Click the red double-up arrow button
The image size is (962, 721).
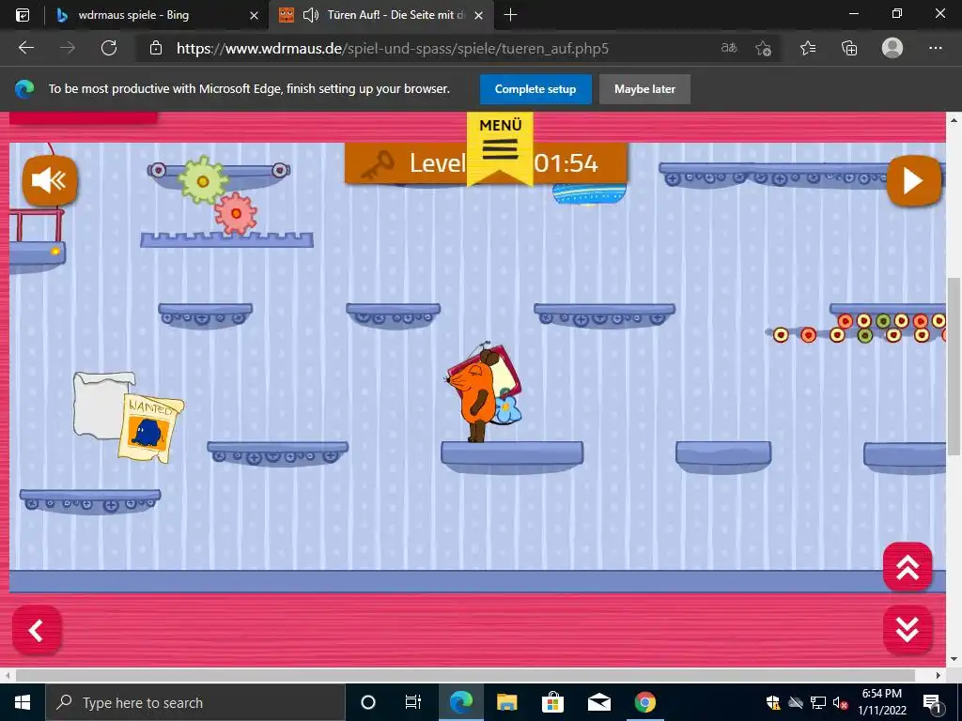(x=908, y=566)
